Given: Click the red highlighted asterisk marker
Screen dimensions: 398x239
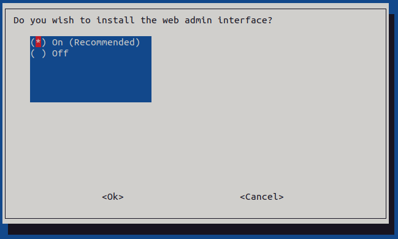Looking at the screenshot, I should 38,42.
